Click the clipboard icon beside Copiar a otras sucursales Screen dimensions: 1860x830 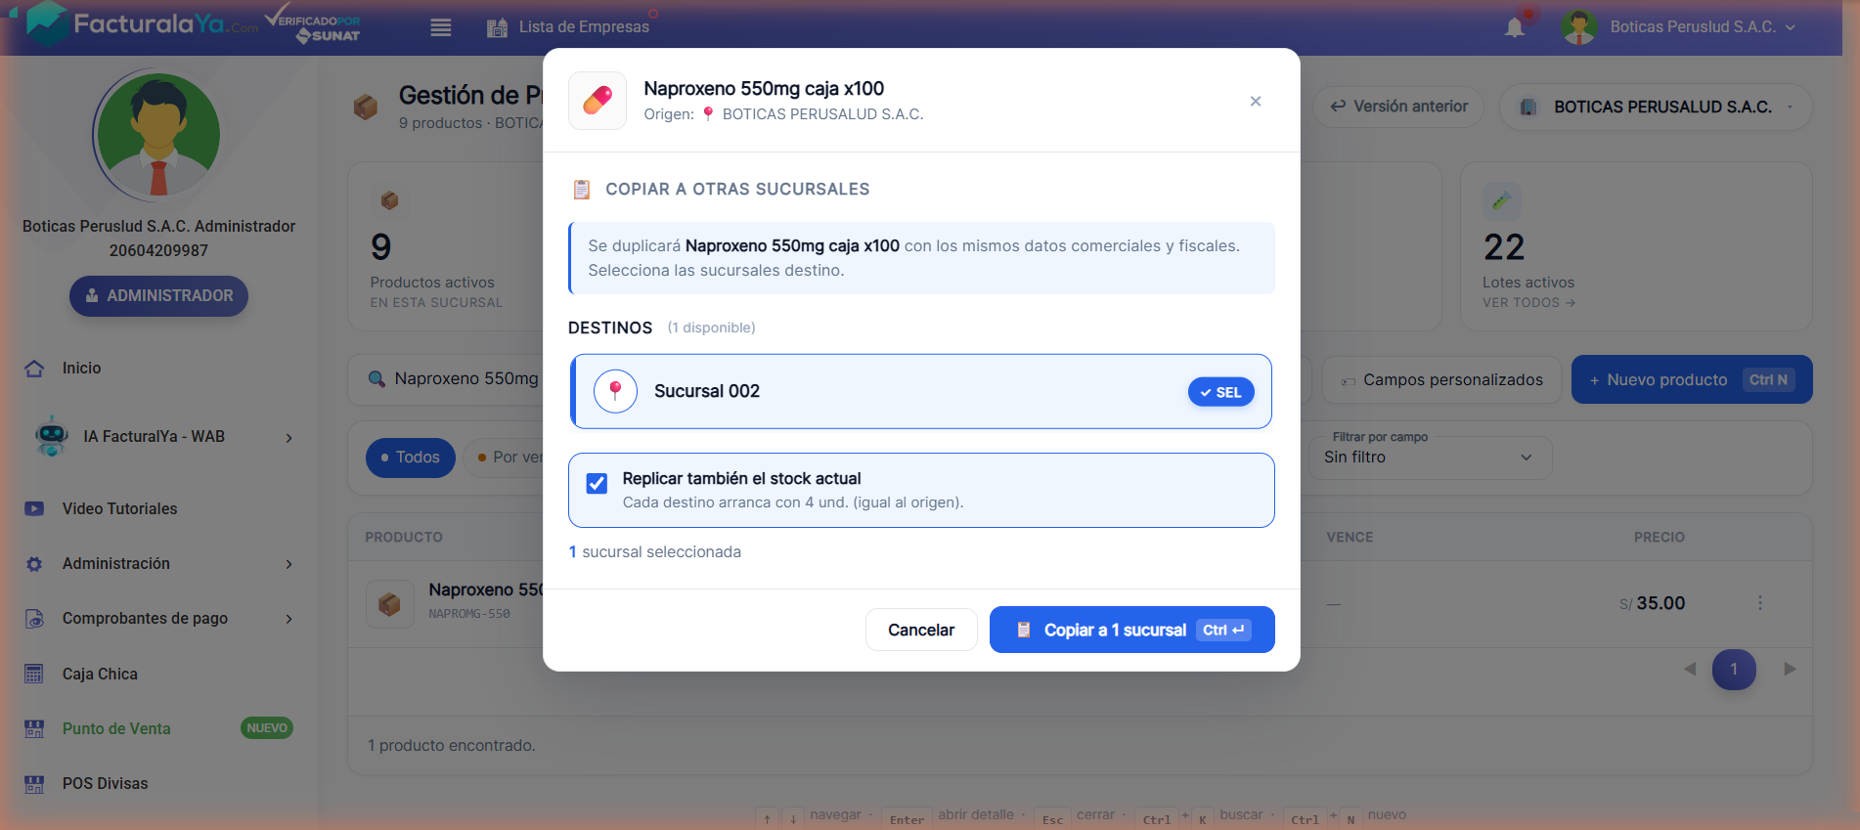tap(581, 189)
